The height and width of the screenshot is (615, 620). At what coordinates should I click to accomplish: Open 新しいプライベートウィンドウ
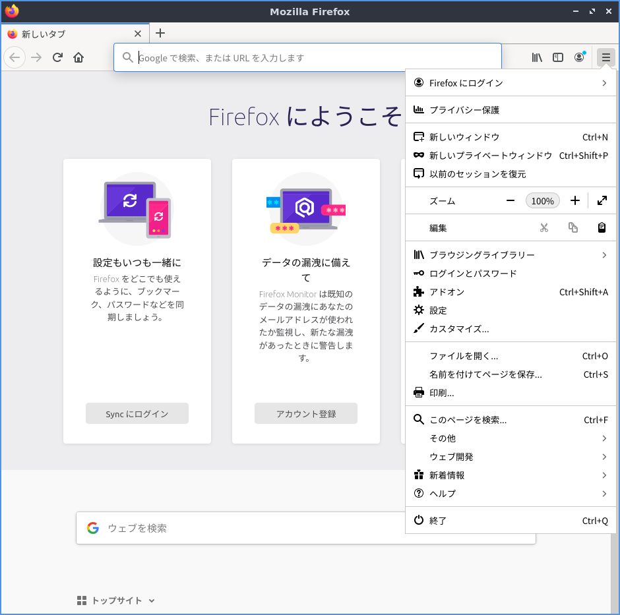coord(511,156)
